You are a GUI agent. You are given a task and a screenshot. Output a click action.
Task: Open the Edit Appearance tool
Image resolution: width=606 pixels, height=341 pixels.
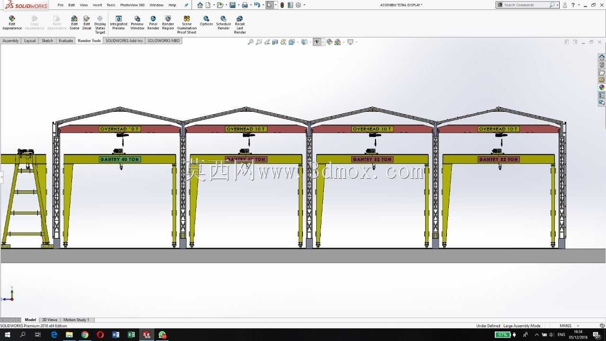[12, 23]
